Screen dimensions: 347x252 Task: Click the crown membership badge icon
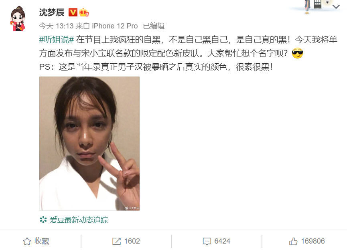[84, 12]
